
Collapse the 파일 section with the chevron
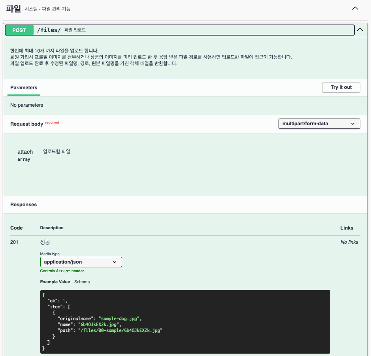point(355,8)
